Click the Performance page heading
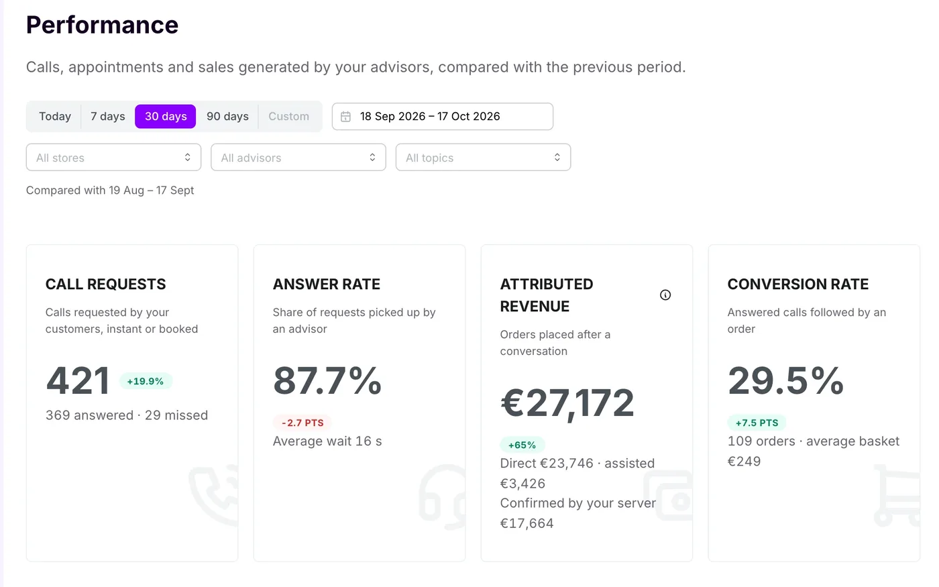 [x=103, y=25]
